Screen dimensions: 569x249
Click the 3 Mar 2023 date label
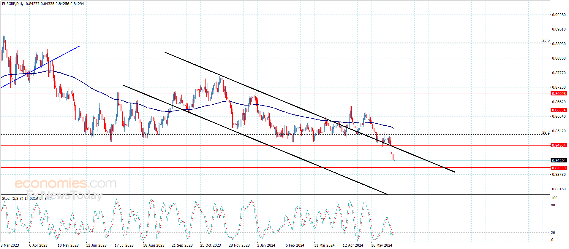point(10,245)
